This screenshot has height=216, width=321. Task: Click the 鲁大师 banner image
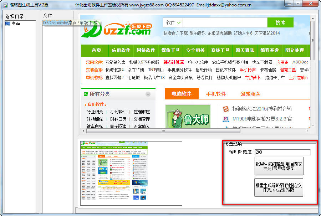188,117
